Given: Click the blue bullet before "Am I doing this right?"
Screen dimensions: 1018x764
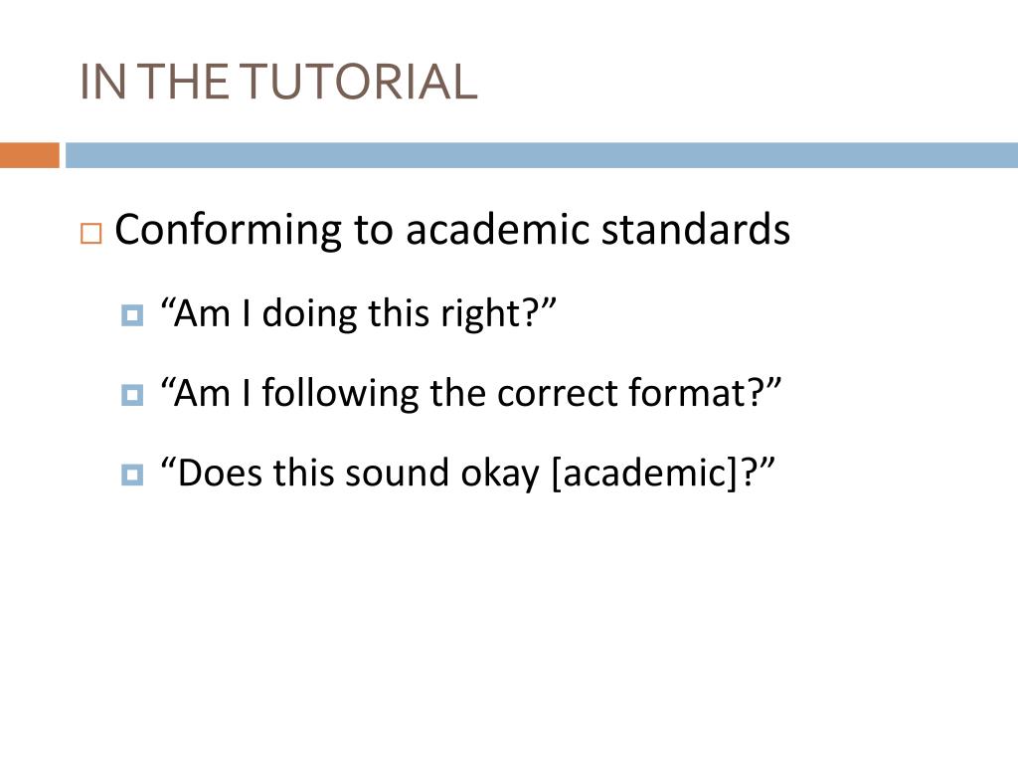Looking at the screenshot, I should click(x=132, y=315).
